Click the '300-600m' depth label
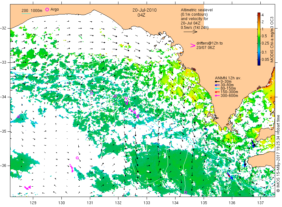The image size is (282, 207). 229,96
